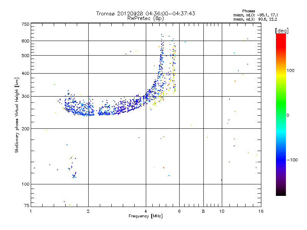
Task: Click the '300' tick on the height axis
Action: (x=25, y=97)
